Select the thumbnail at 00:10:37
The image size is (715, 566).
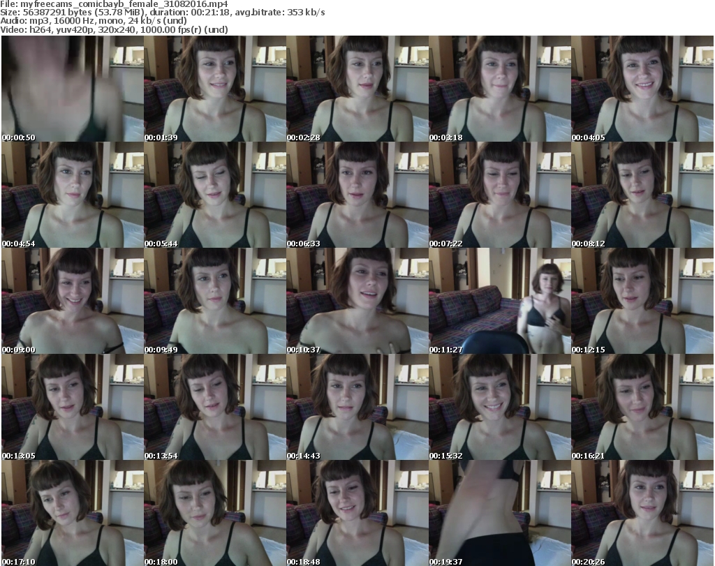(x=357, y=301)
